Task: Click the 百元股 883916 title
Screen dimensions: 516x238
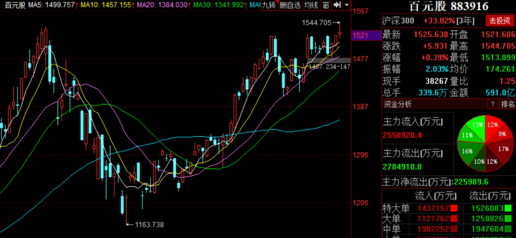Action: pyautogui.click(x=449, y=6)
